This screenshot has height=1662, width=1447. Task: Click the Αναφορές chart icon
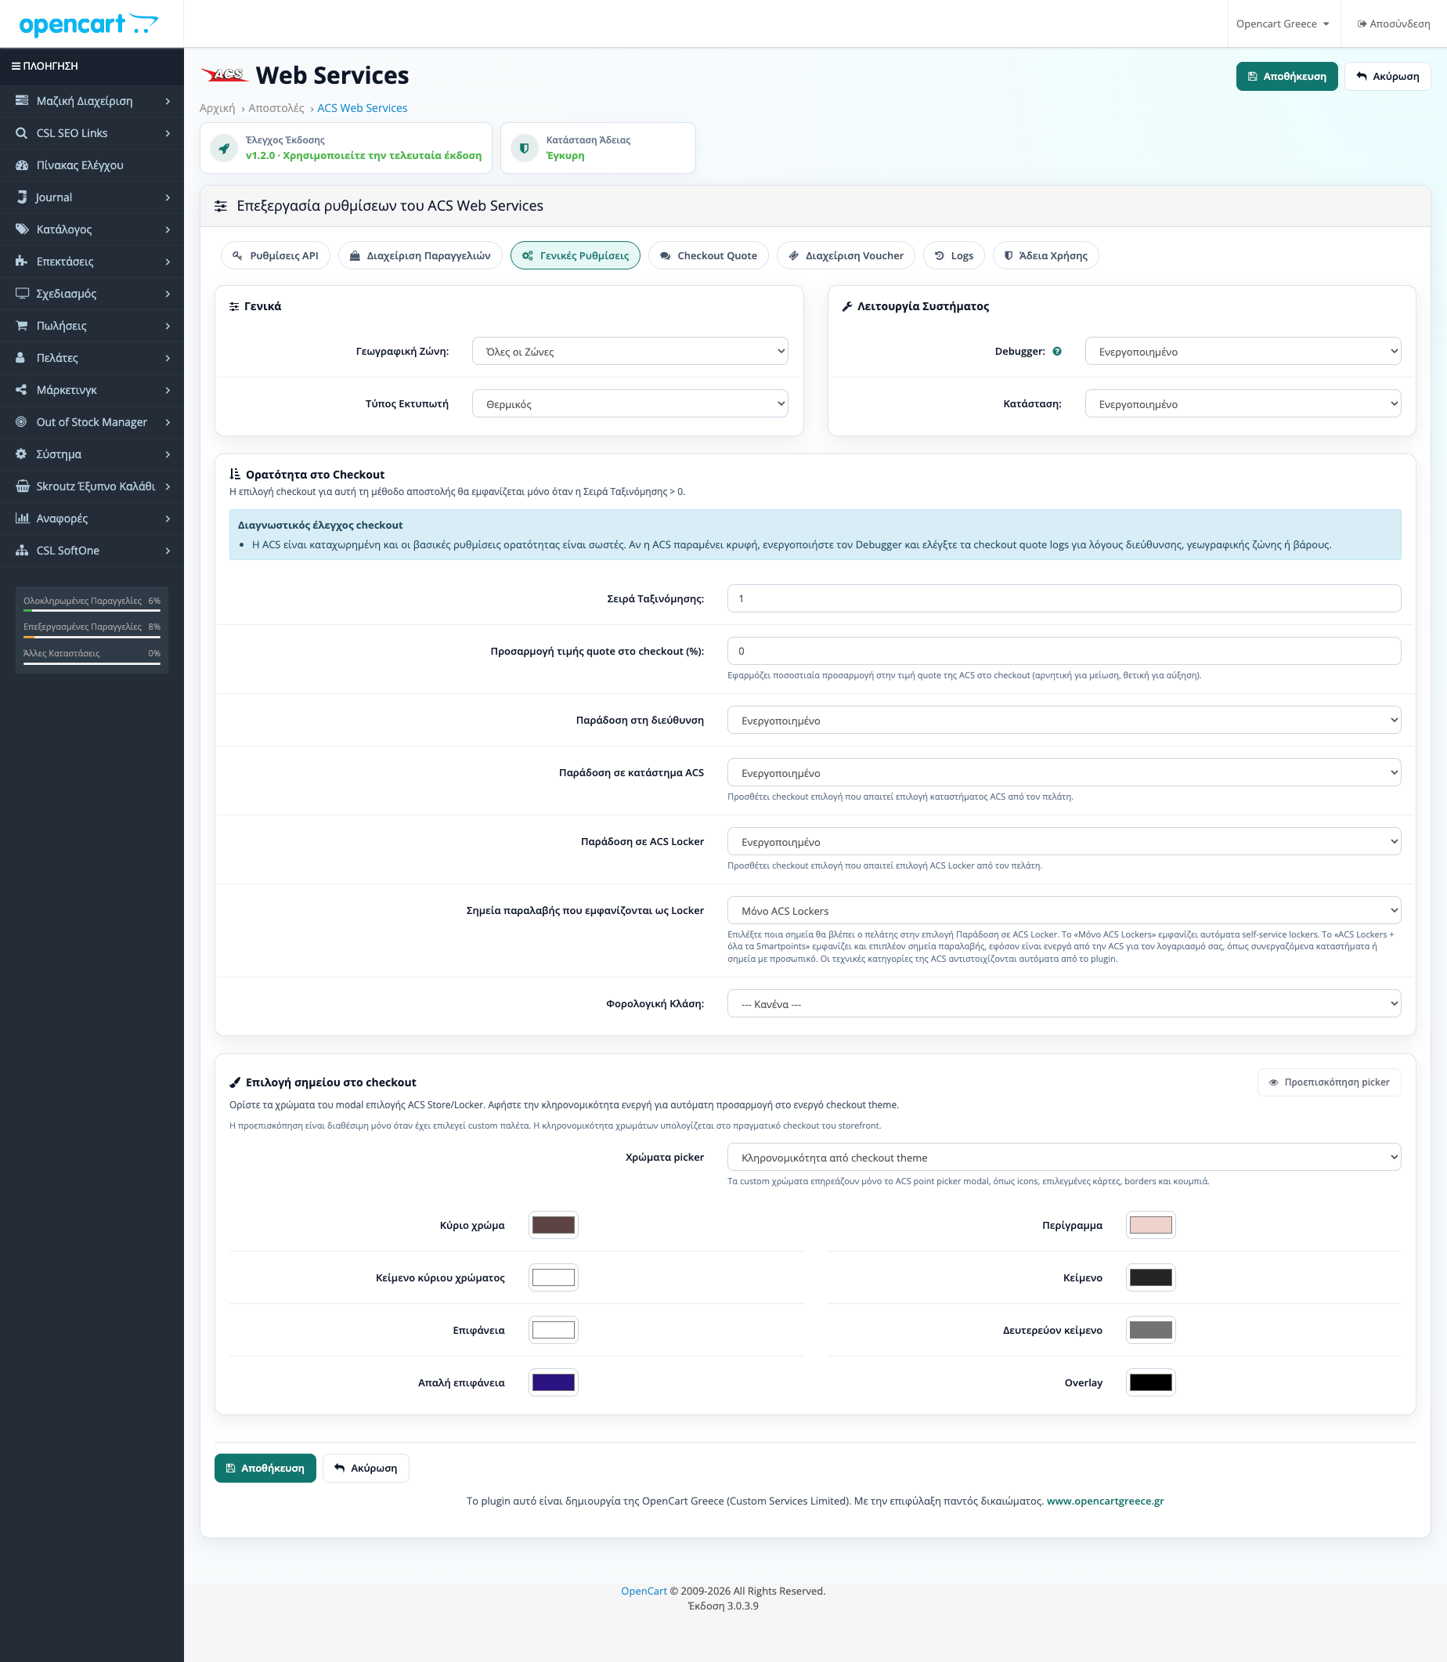coord(22,518)
